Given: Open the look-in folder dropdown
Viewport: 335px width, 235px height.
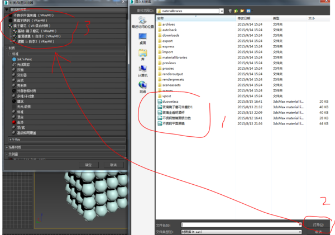Looking at the screenshot, I should point(222,11).
